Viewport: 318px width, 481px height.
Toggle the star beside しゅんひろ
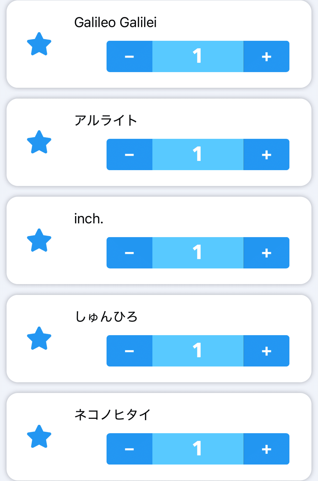pyautogui.click(x=39, y=338)
